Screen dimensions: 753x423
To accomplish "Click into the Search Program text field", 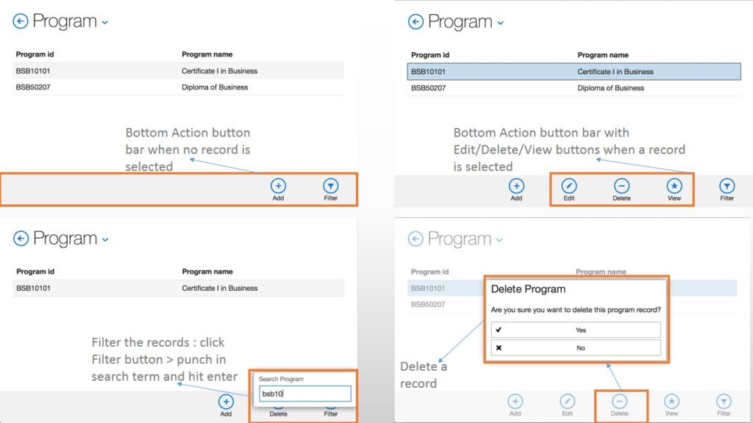I will click(x=304, y=394).
